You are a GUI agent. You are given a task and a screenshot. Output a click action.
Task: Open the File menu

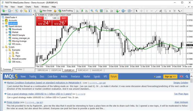click(6, 7)
